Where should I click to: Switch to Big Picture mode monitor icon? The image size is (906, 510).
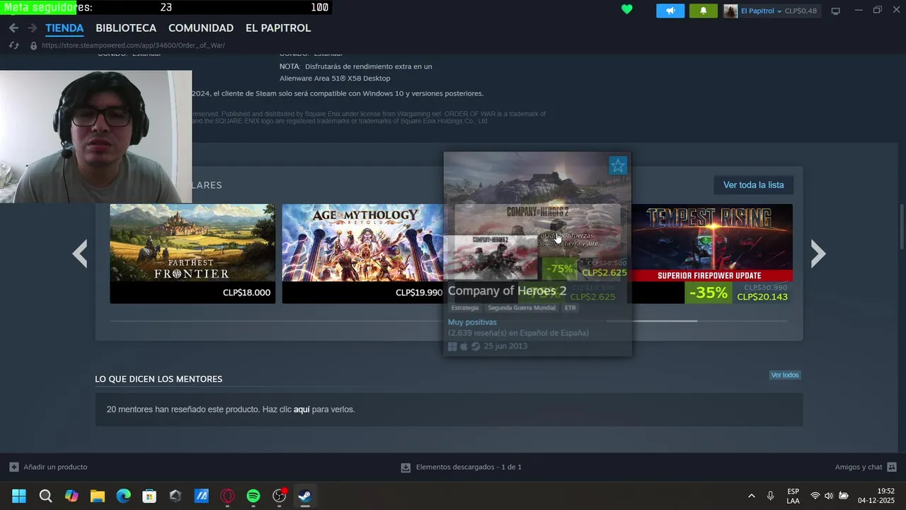point(835,11)
